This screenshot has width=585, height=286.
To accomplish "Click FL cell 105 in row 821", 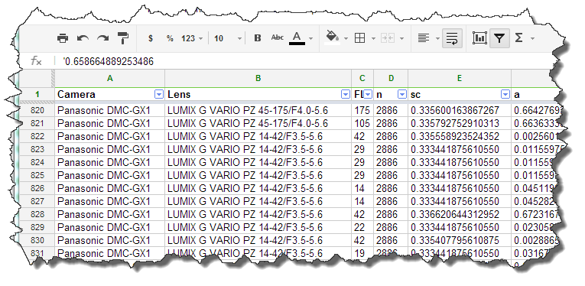I will (x=362, y=123).
